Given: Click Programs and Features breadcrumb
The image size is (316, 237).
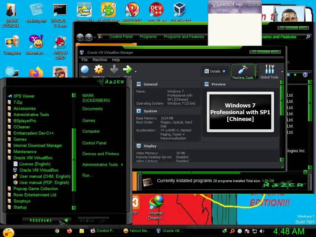Looking at the screenshot, I should [x=184, y=37].
